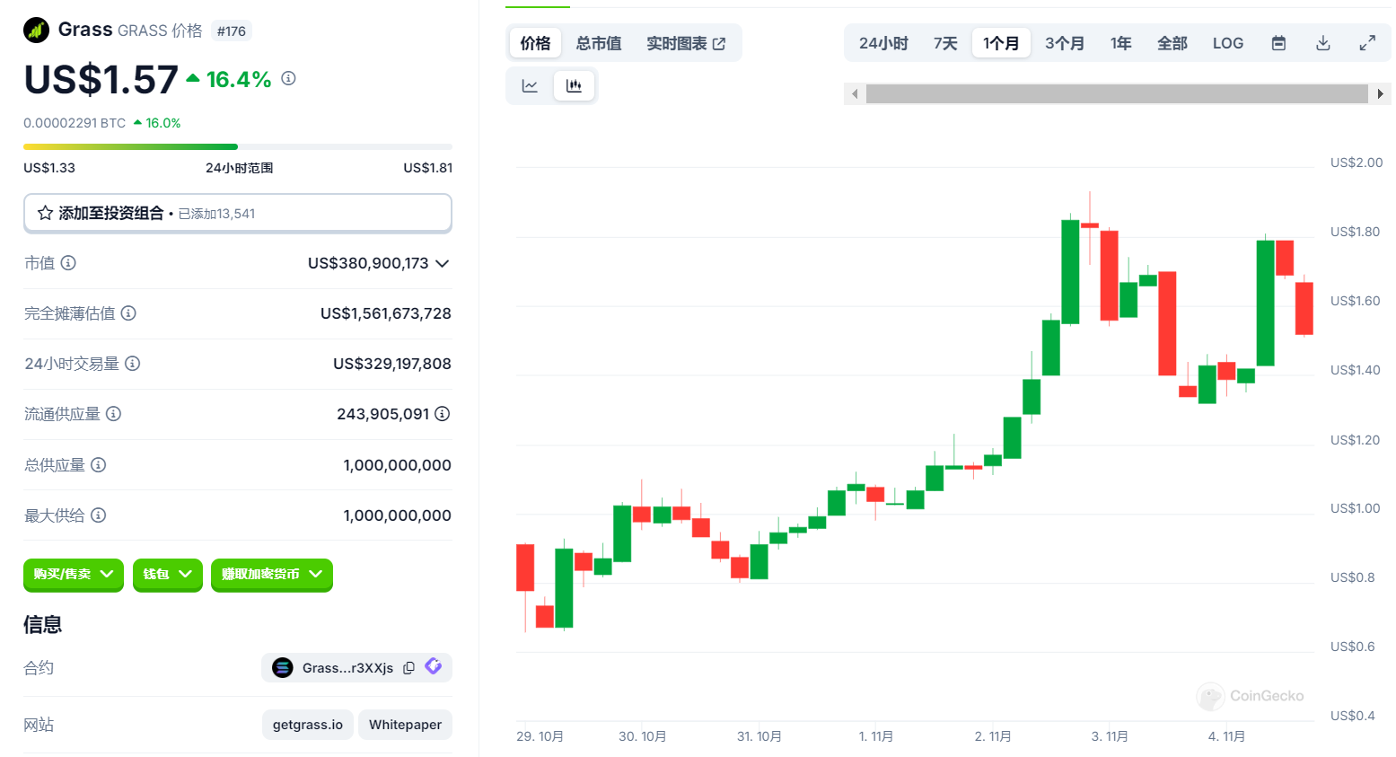
Task: Select the 3个月 time range
Action: [1065, 43]
